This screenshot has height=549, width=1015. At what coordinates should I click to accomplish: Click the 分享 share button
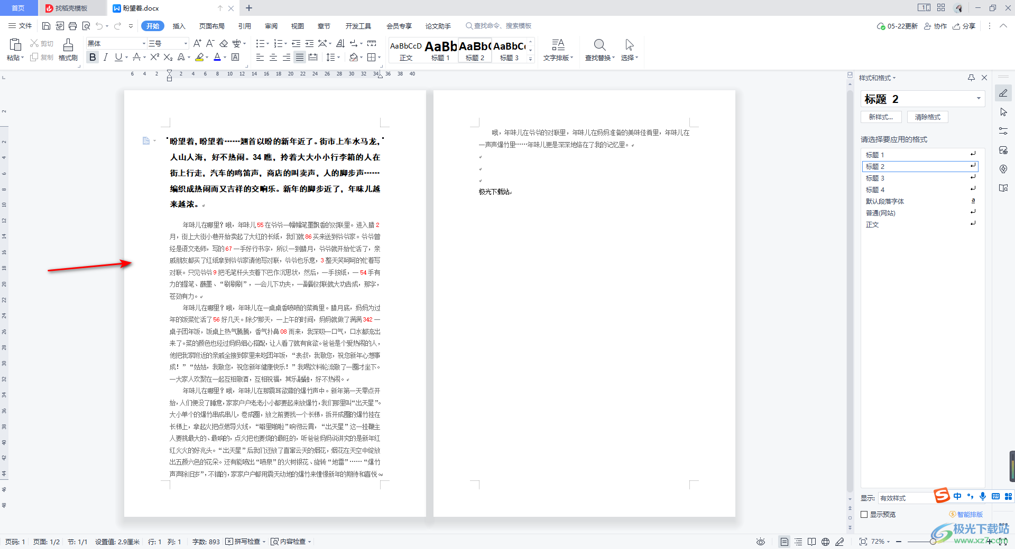click(x=964, y=26)
